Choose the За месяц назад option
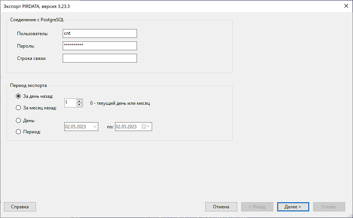This screenshot has width=353, height=218. [18, 108]
